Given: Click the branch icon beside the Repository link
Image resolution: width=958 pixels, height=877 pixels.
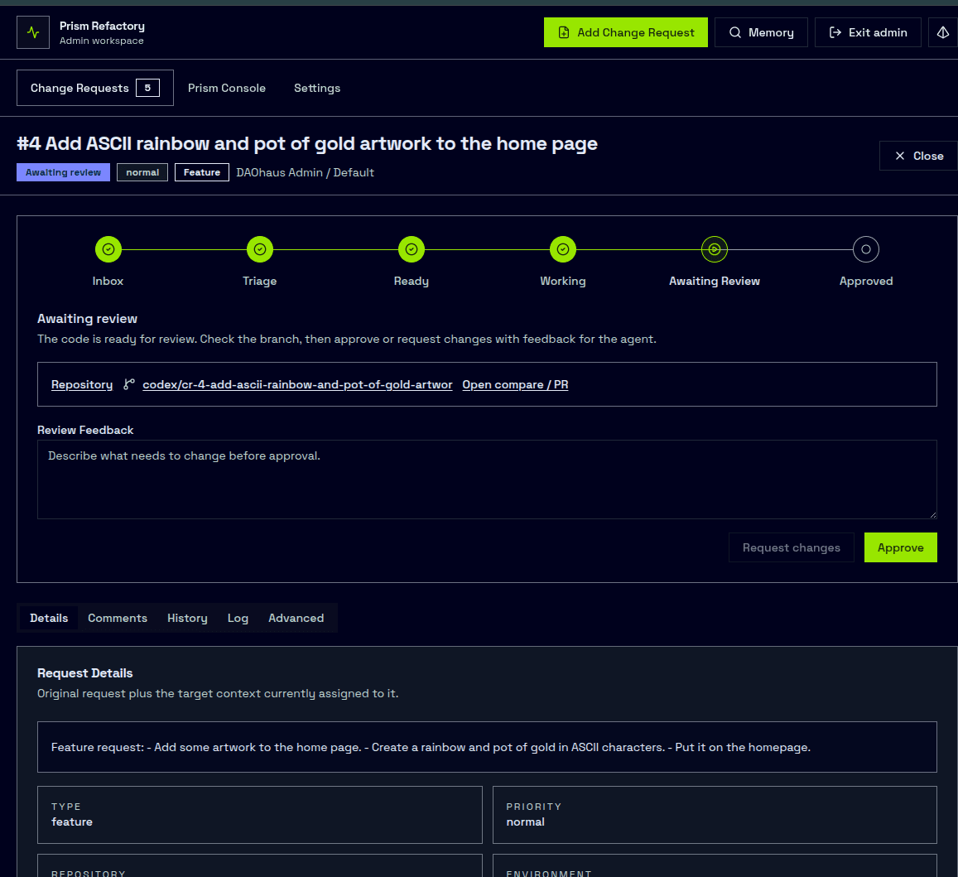Looking at the screenshot, I should [128, 384].
